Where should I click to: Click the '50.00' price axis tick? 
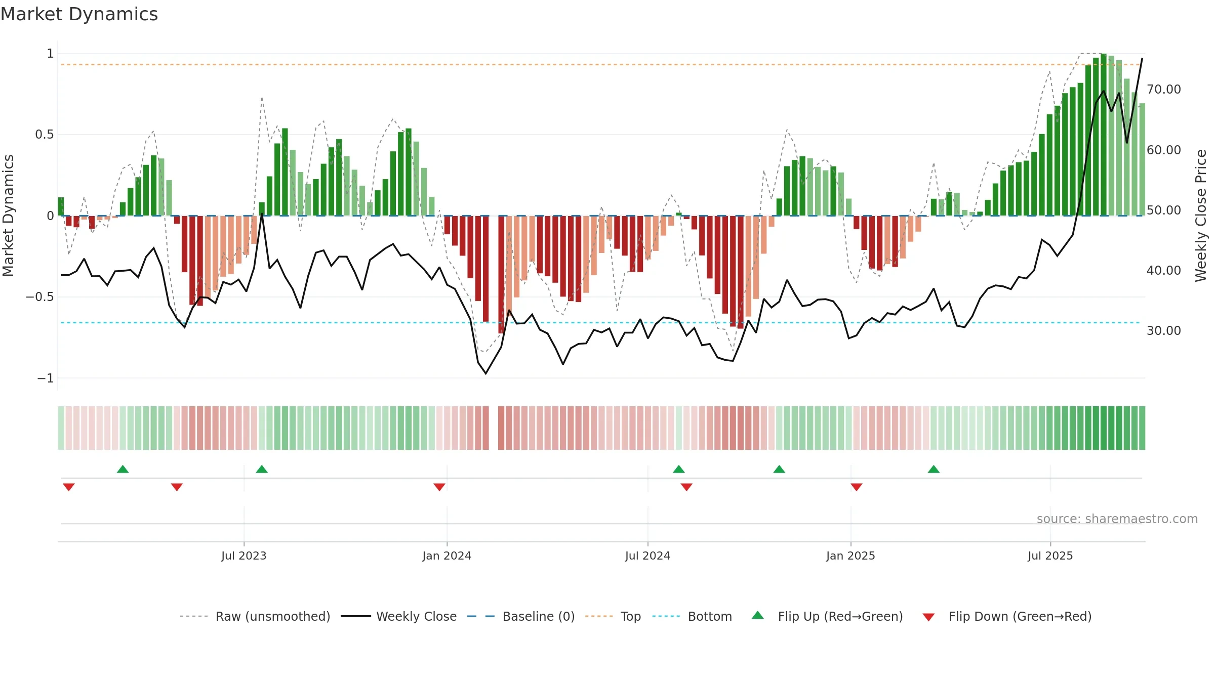point(1164,210)
